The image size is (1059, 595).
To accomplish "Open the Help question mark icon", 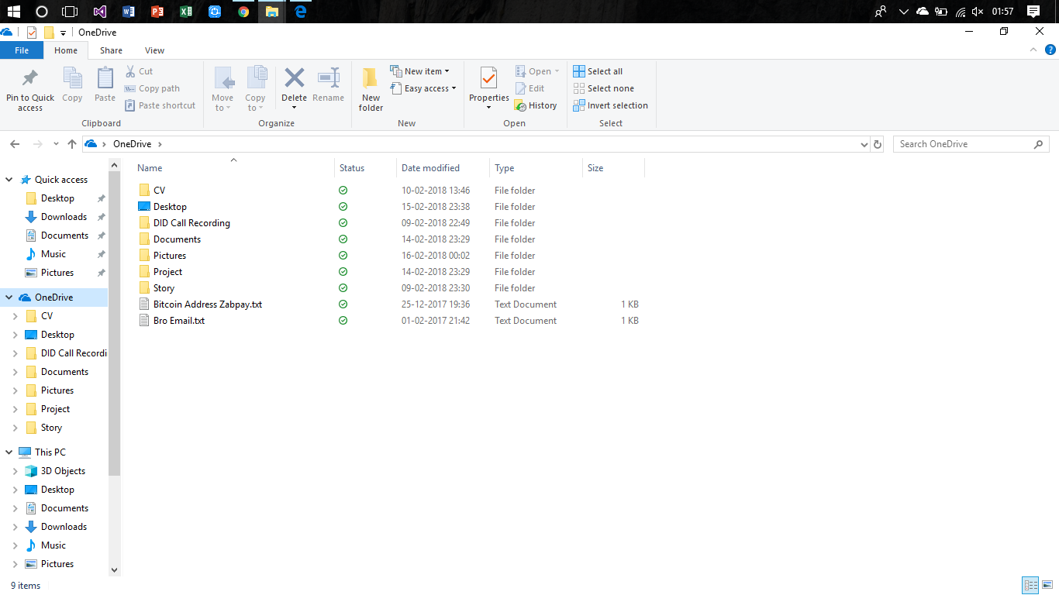I will (x=1050, y=50).
